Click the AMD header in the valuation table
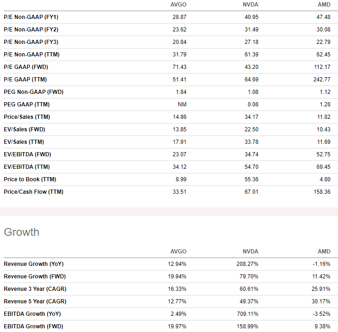338x332 pixels. (324, 5)
